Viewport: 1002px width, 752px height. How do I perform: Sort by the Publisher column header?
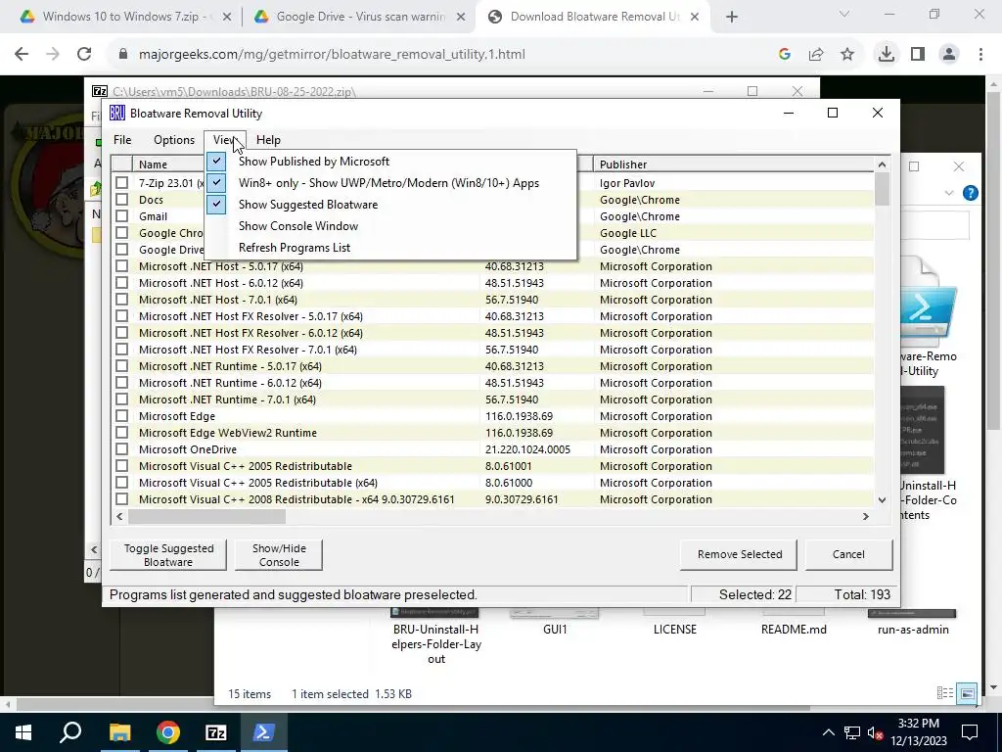click(x=734, y=164)
